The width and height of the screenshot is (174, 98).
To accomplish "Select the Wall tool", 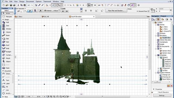I will [7, 22].
